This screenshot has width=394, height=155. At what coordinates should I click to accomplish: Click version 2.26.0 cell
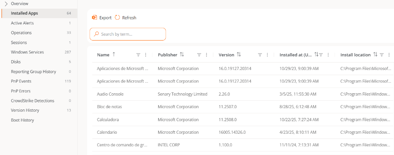tap(224, 94)
